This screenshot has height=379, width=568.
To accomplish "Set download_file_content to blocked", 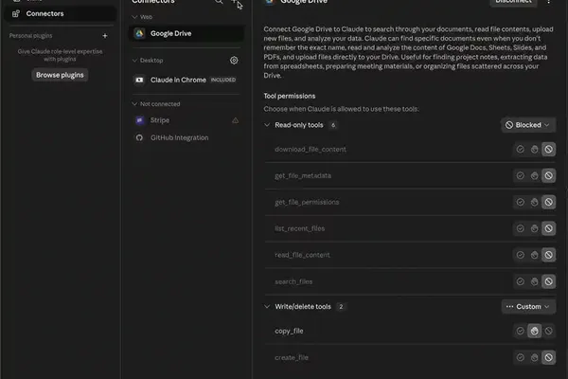I will click(548, 150).
